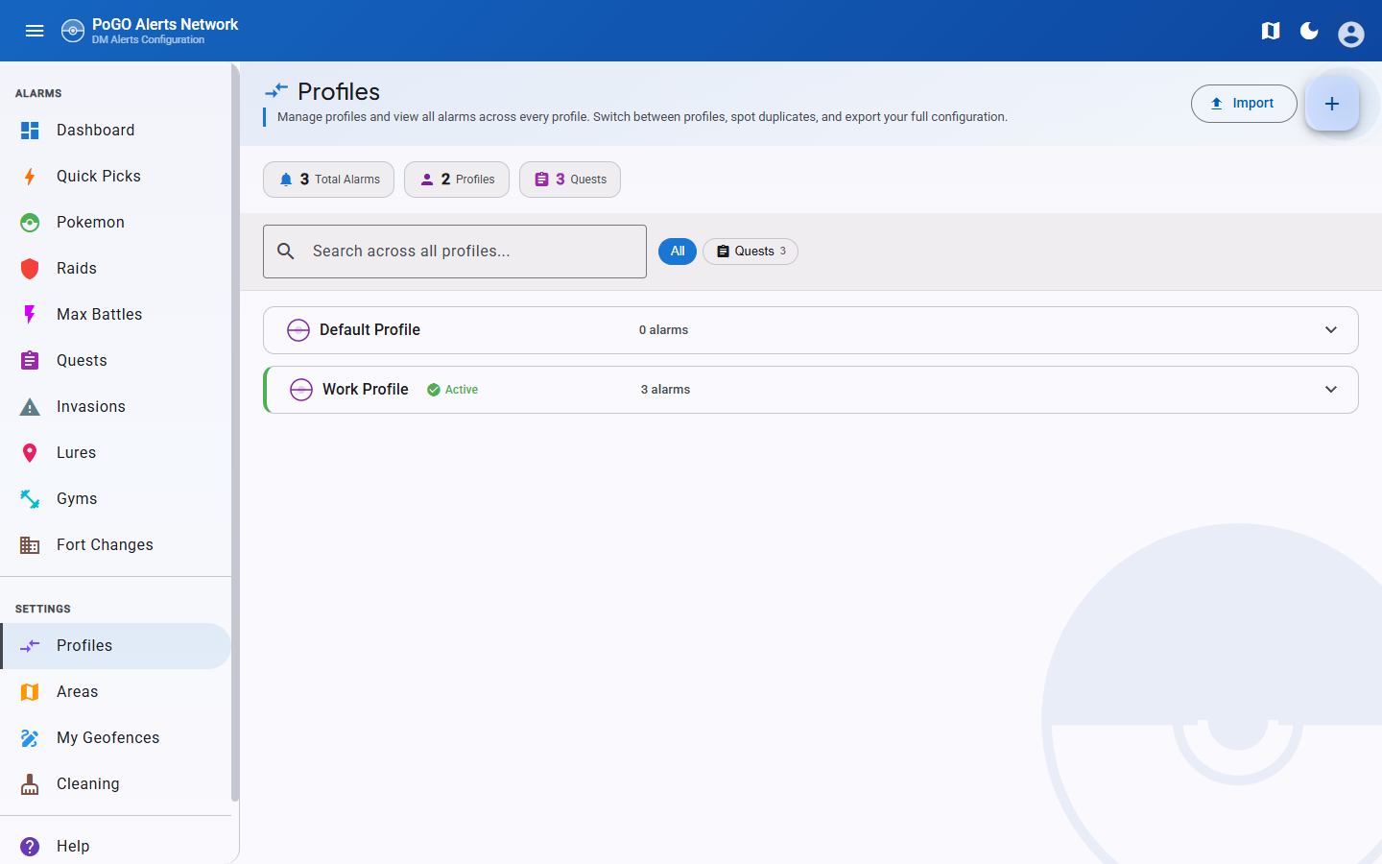Click the Raids shield icon
The height and width of the screenshot is (864, 1382).
(x=30, y=269)
